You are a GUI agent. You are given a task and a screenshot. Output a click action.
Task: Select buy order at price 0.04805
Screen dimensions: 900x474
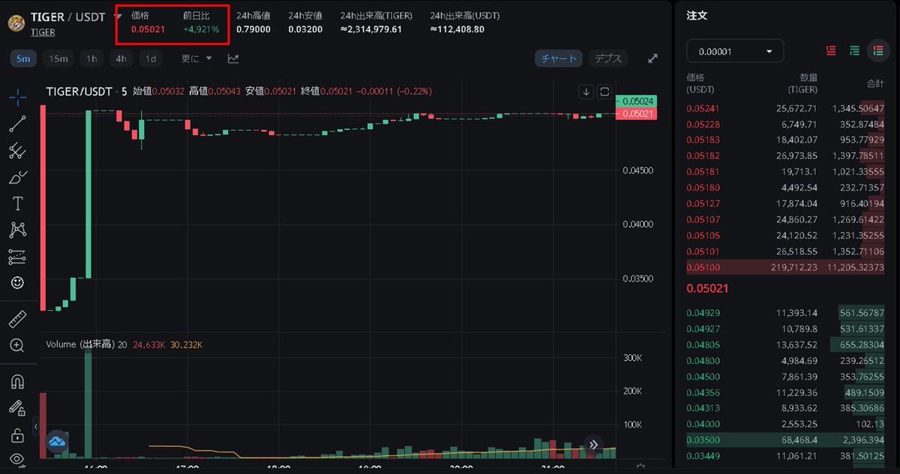click(785, 344)
